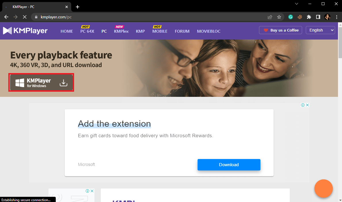Open the MOVIEBLOC menu item
The height and width of the screenshot is (202, 342).
point(209,31)
